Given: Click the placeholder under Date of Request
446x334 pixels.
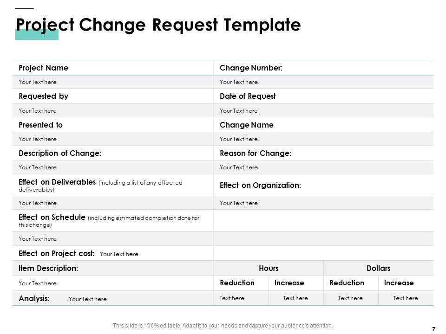Looking at the screenshot, I should [x=238, y=111].
